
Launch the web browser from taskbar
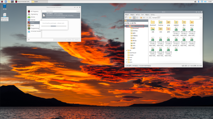(6, 1)
